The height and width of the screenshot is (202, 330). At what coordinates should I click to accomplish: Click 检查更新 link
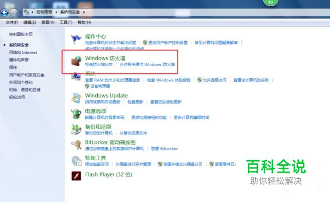pos(135,102)
